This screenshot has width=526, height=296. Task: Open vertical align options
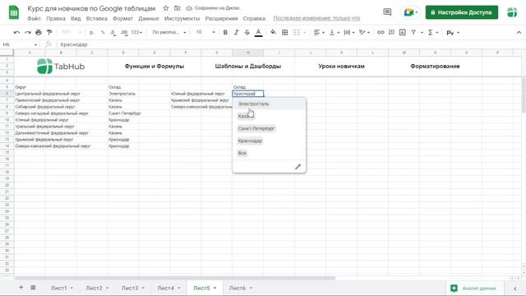(x=335, y=33)
